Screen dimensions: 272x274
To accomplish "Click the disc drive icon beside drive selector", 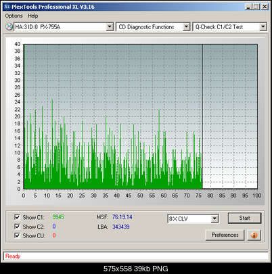I will 9,26.
